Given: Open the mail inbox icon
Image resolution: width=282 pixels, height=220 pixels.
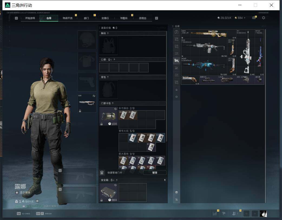Looking at the screenshot, I should pos(254,18).
